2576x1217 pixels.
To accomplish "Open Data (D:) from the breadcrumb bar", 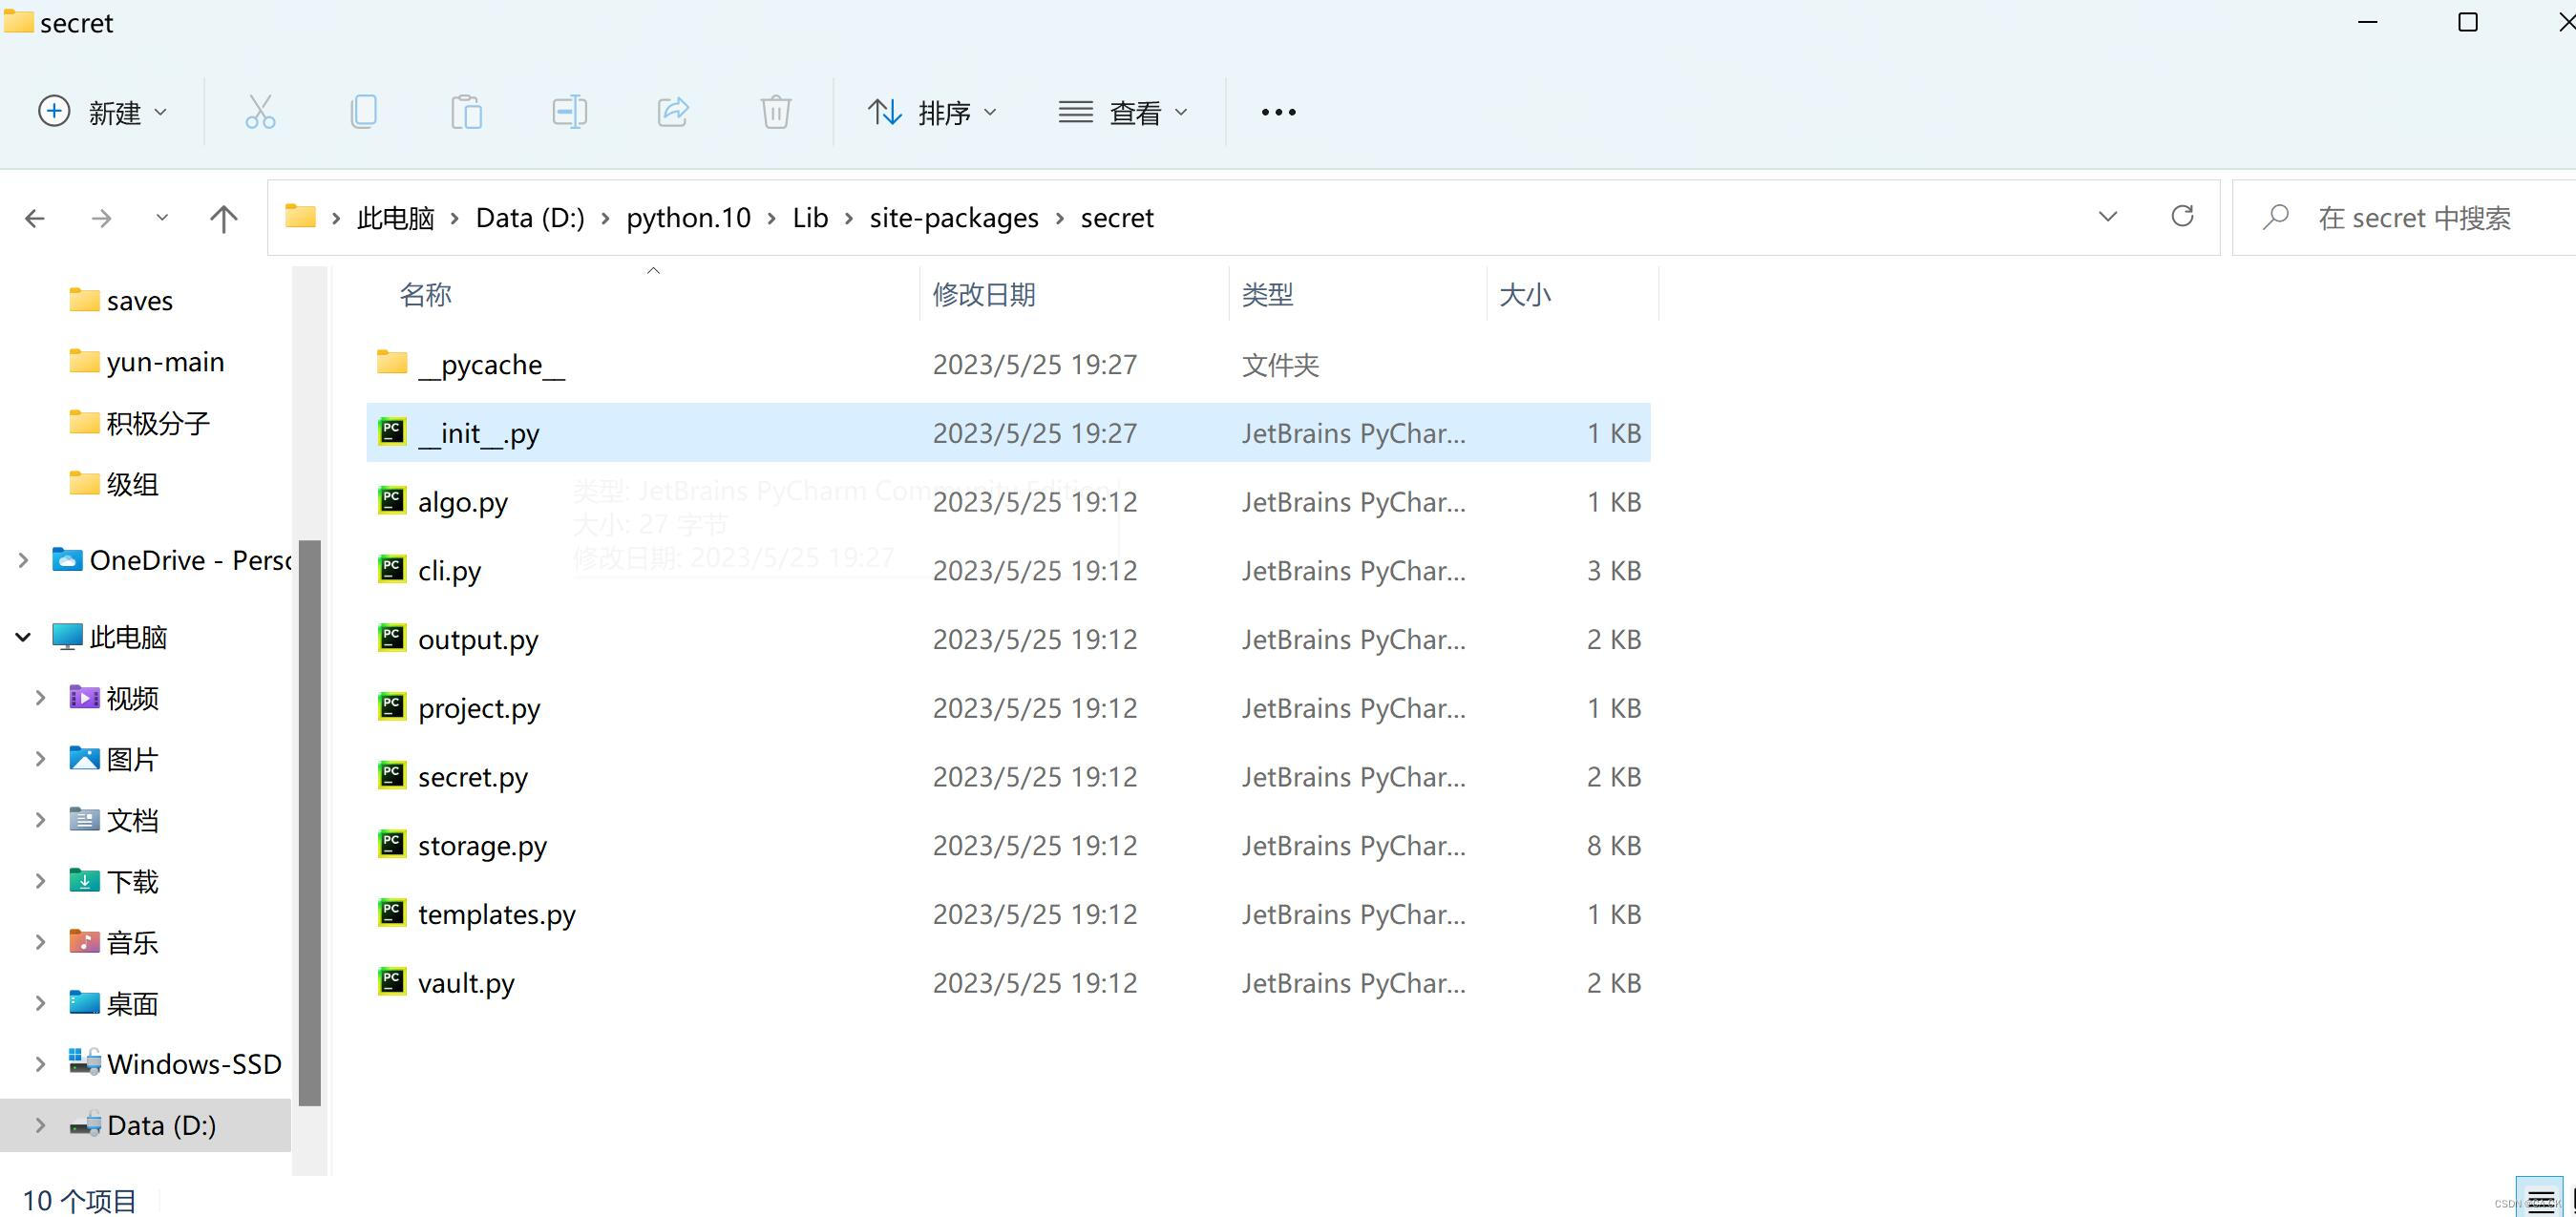I will click(529, 217).
